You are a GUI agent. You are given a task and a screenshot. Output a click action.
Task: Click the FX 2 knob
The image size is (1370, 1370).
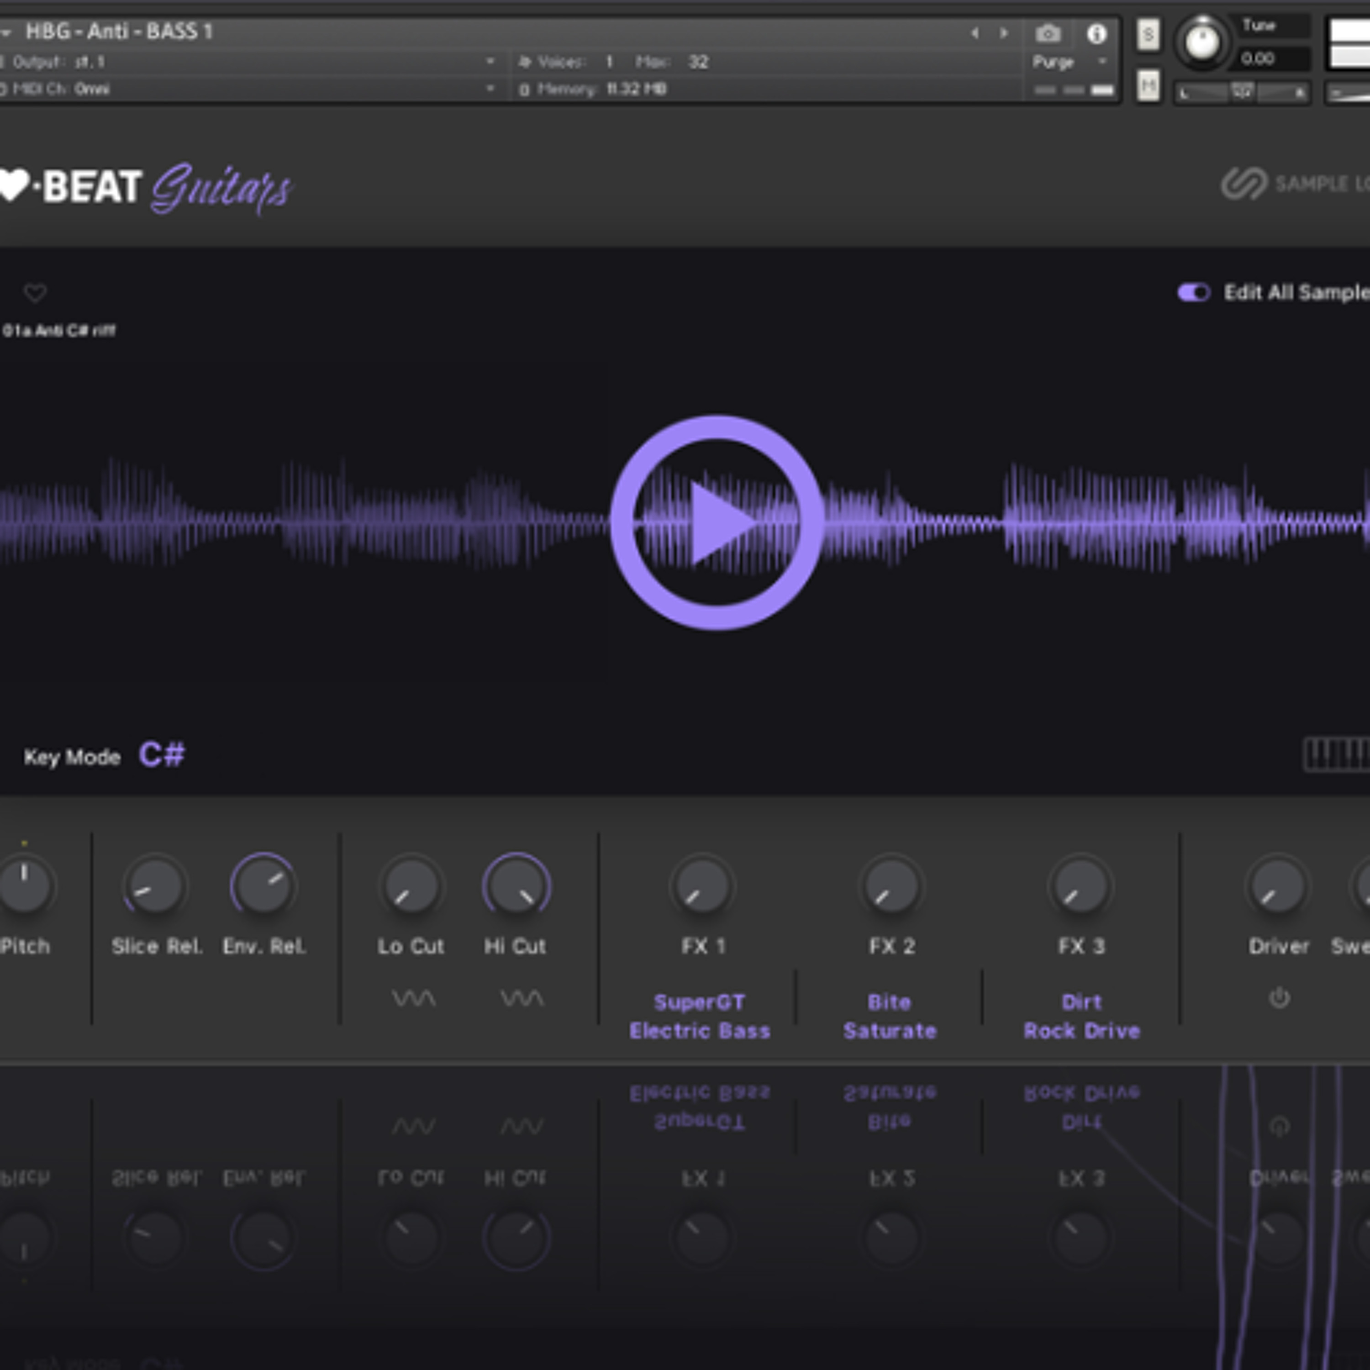click(x=891, y=885)
